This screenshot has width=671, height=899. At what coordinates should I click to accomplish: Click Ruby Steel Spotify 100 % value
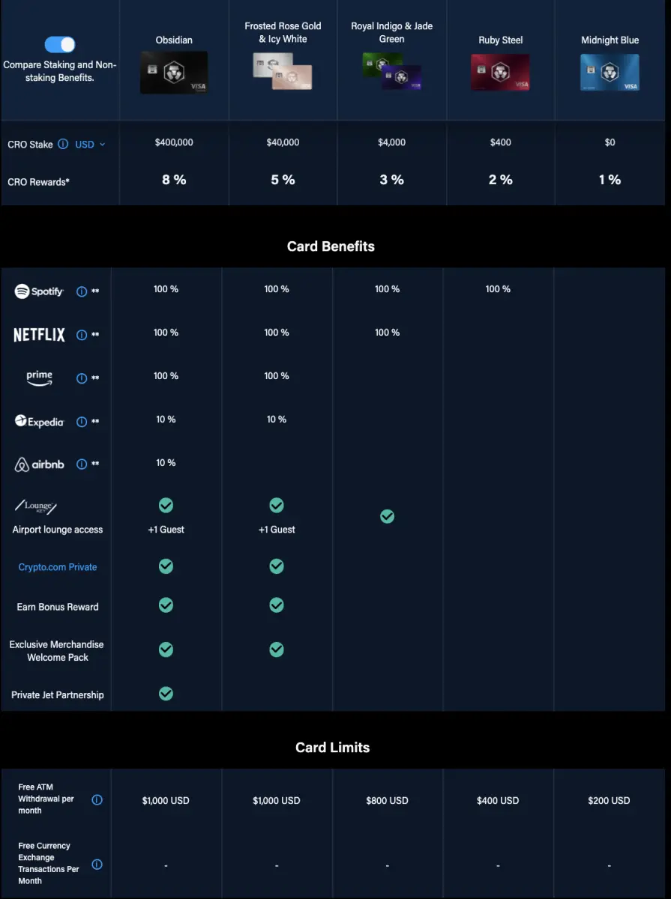[x=498, y=289]
